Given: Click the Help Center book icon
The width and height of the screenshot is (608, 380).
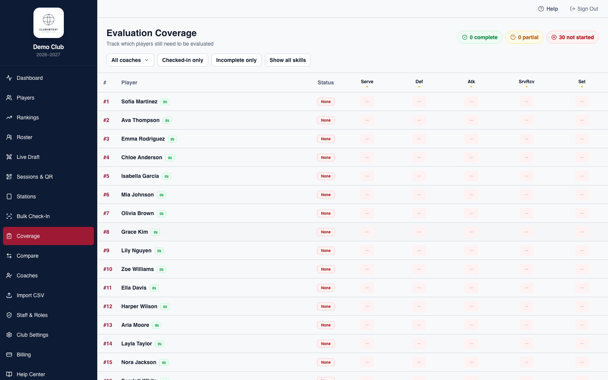Looking at the screenshot, I should [9, 374].
